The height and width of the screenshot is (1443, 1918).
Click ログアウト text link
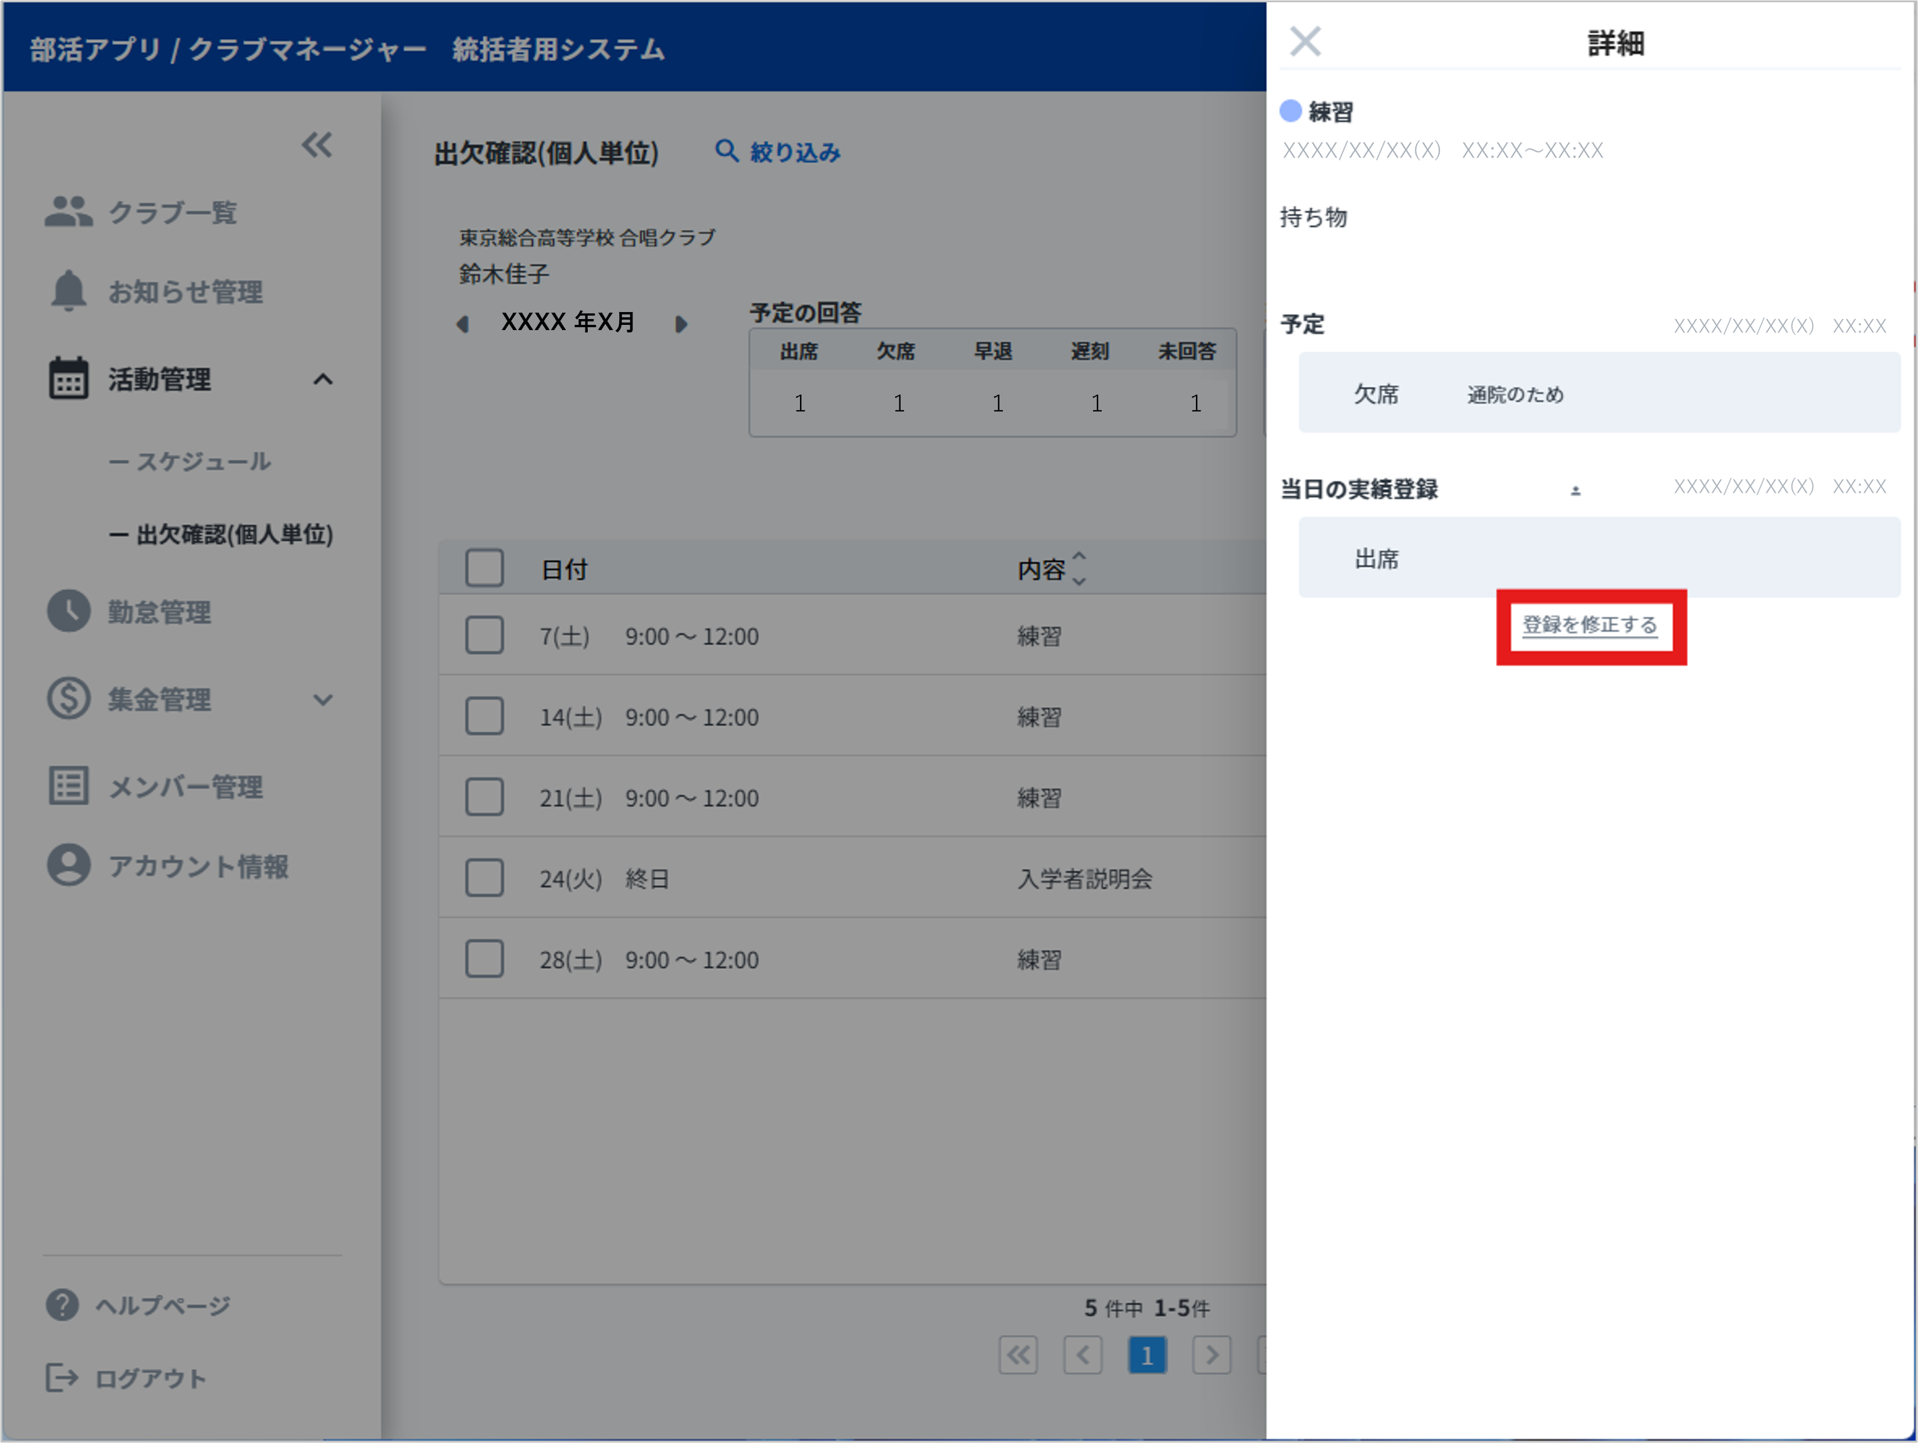[151, 1378]
